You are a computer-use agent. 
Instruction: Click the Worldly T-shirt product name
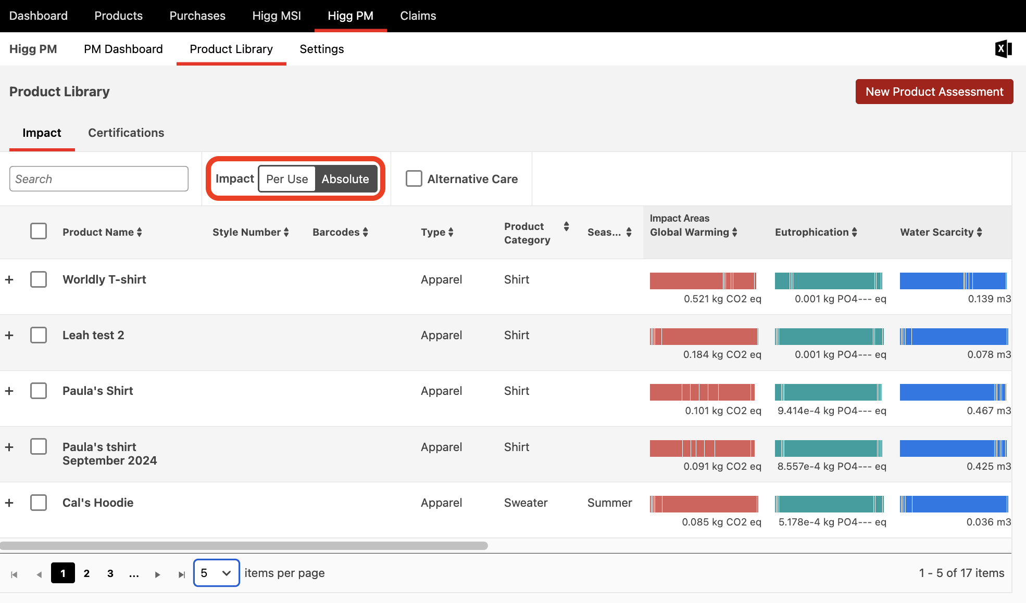[x=104, y=279]
